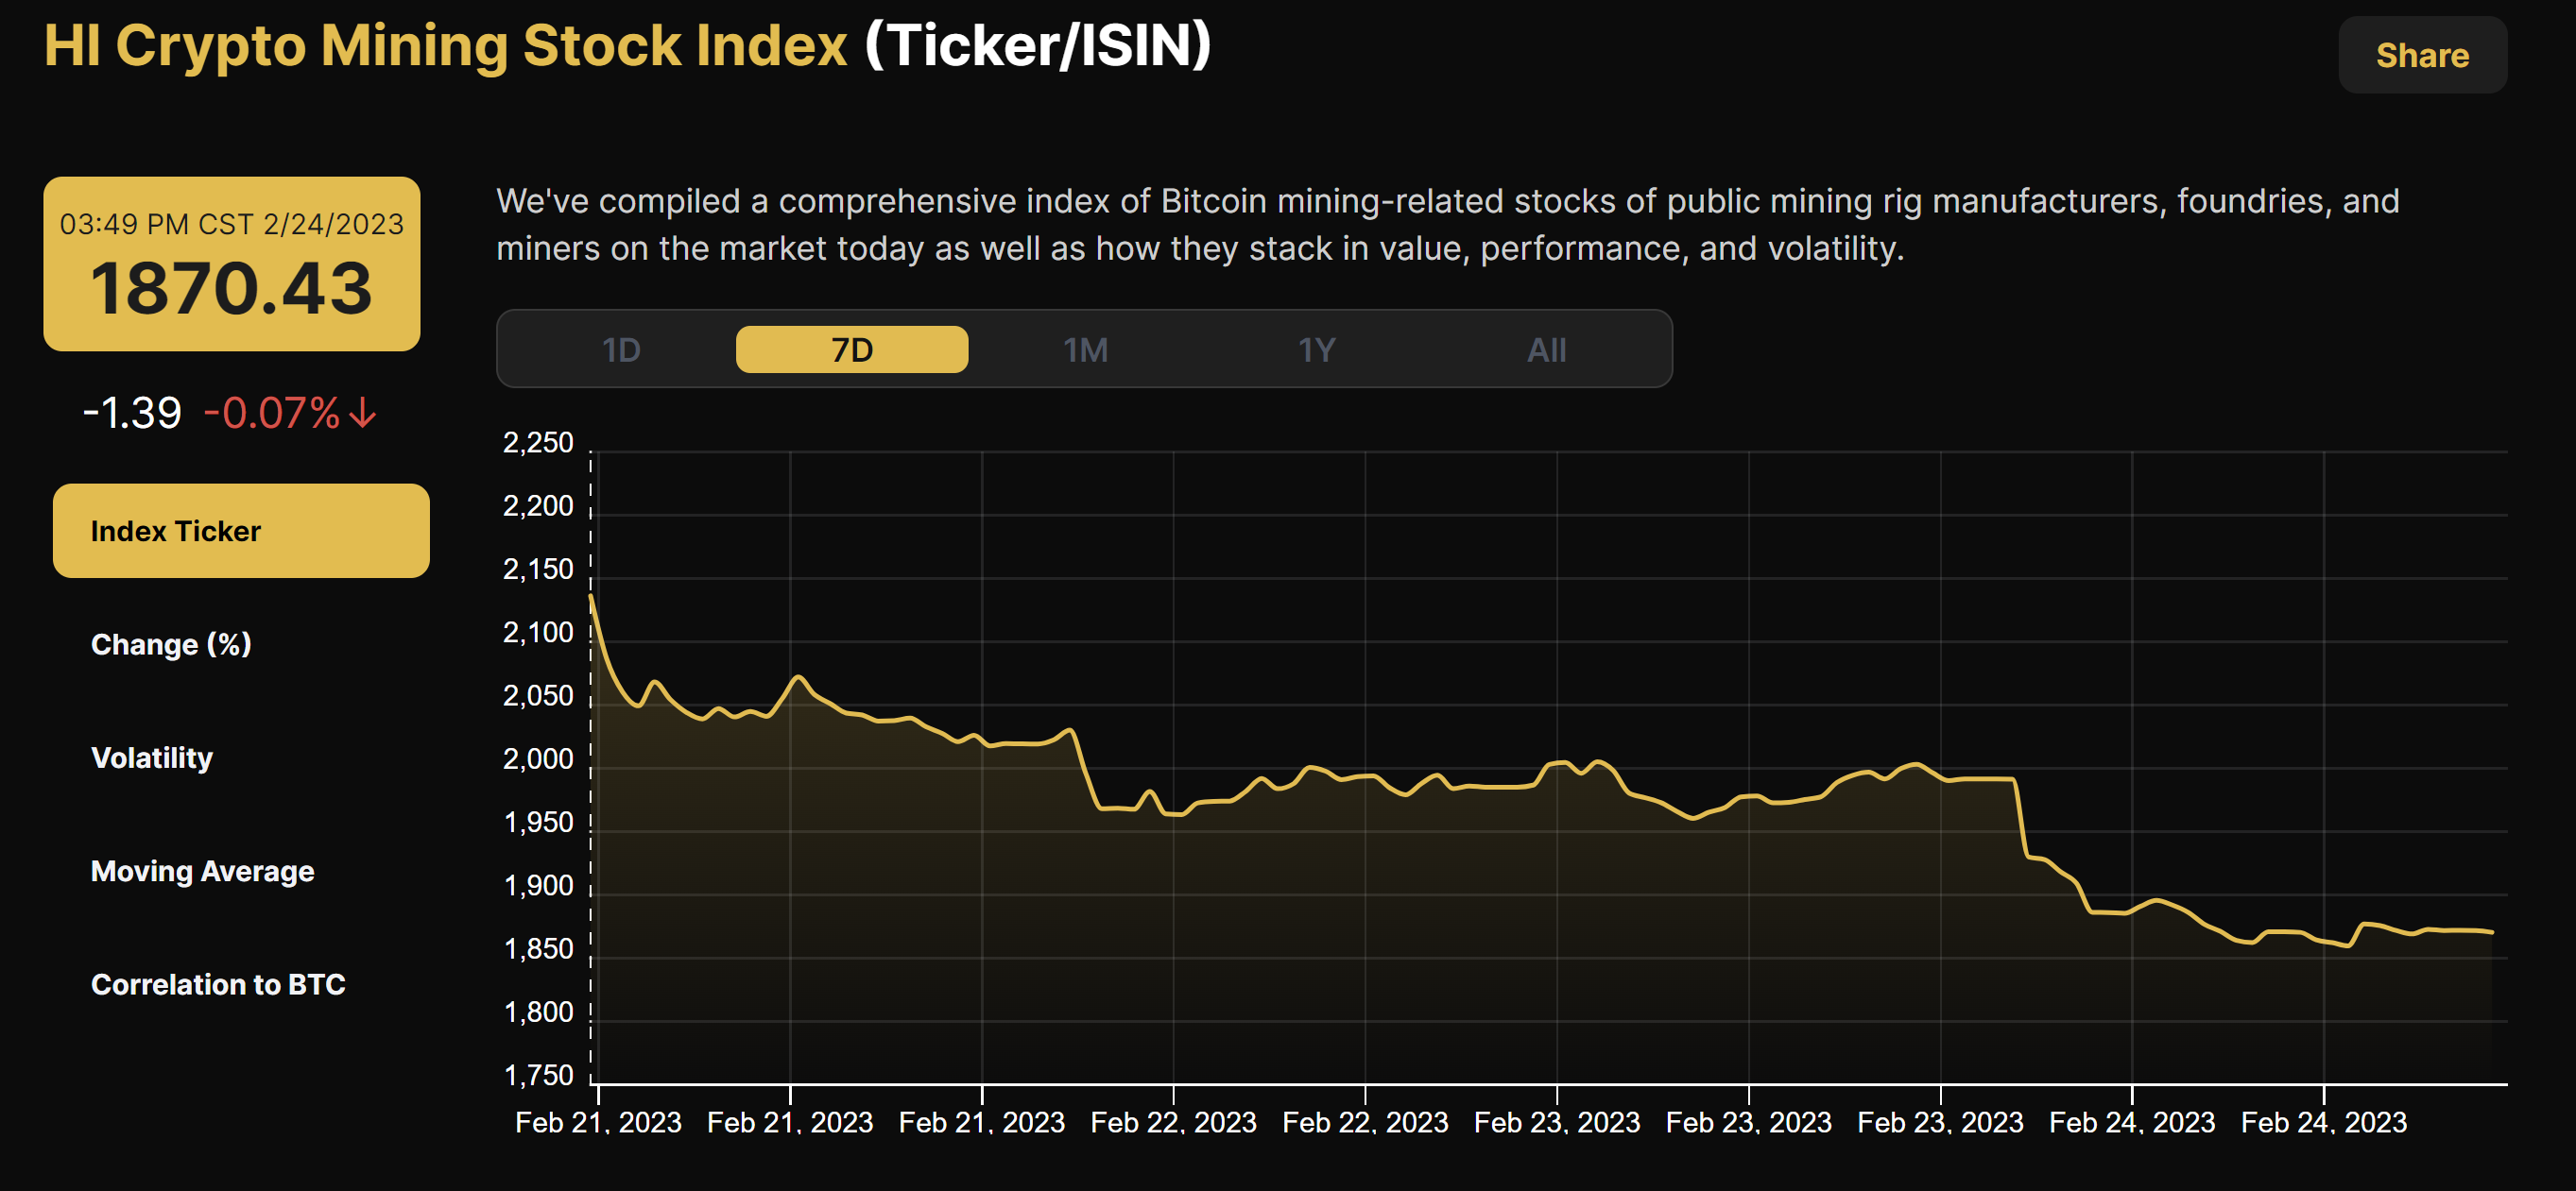The width and height of the screenshot is (2576, 1191).
Task: Select the 1D time range
Action: point(620,349)
